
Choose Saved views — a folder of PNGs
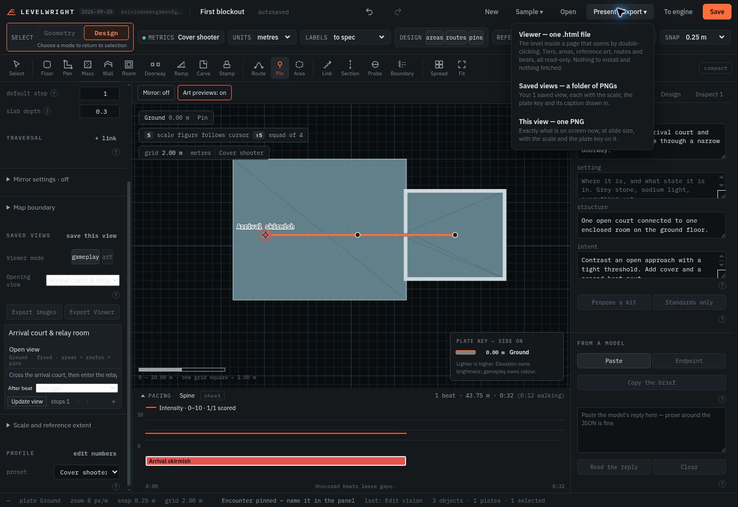point(582,94)
